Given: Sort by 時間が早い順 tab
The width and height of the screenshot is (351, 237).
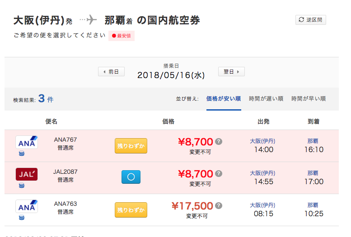Looking at the screenshot, I should pos(309,99).
